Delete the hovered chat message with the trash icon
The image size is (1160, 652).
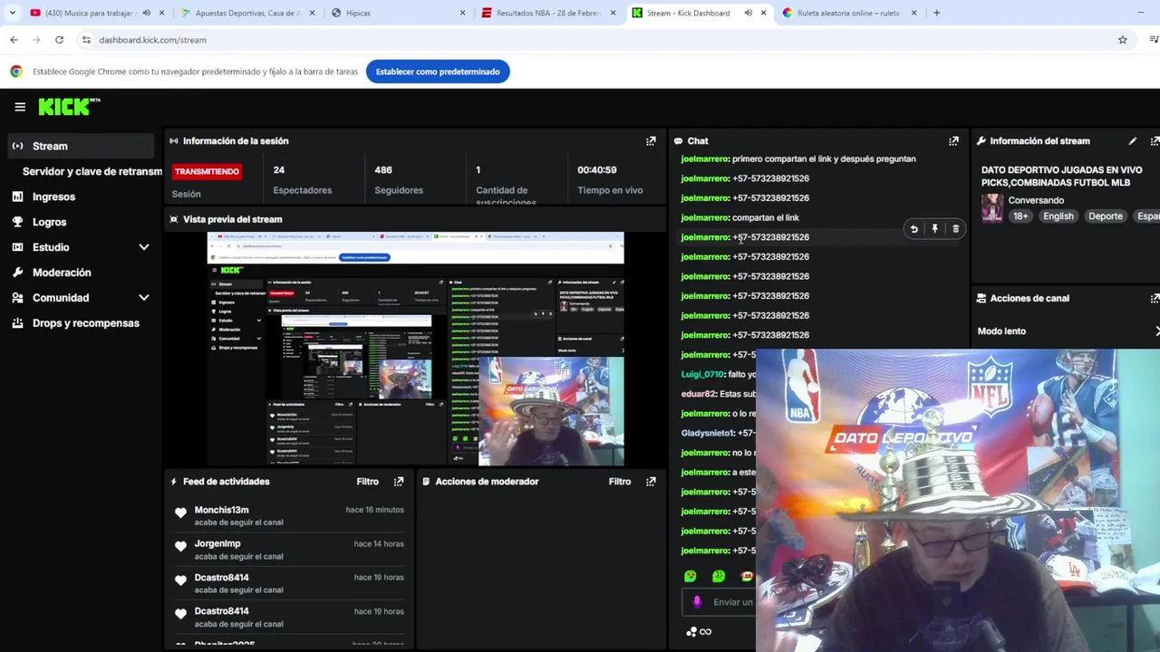pos(955,229)
